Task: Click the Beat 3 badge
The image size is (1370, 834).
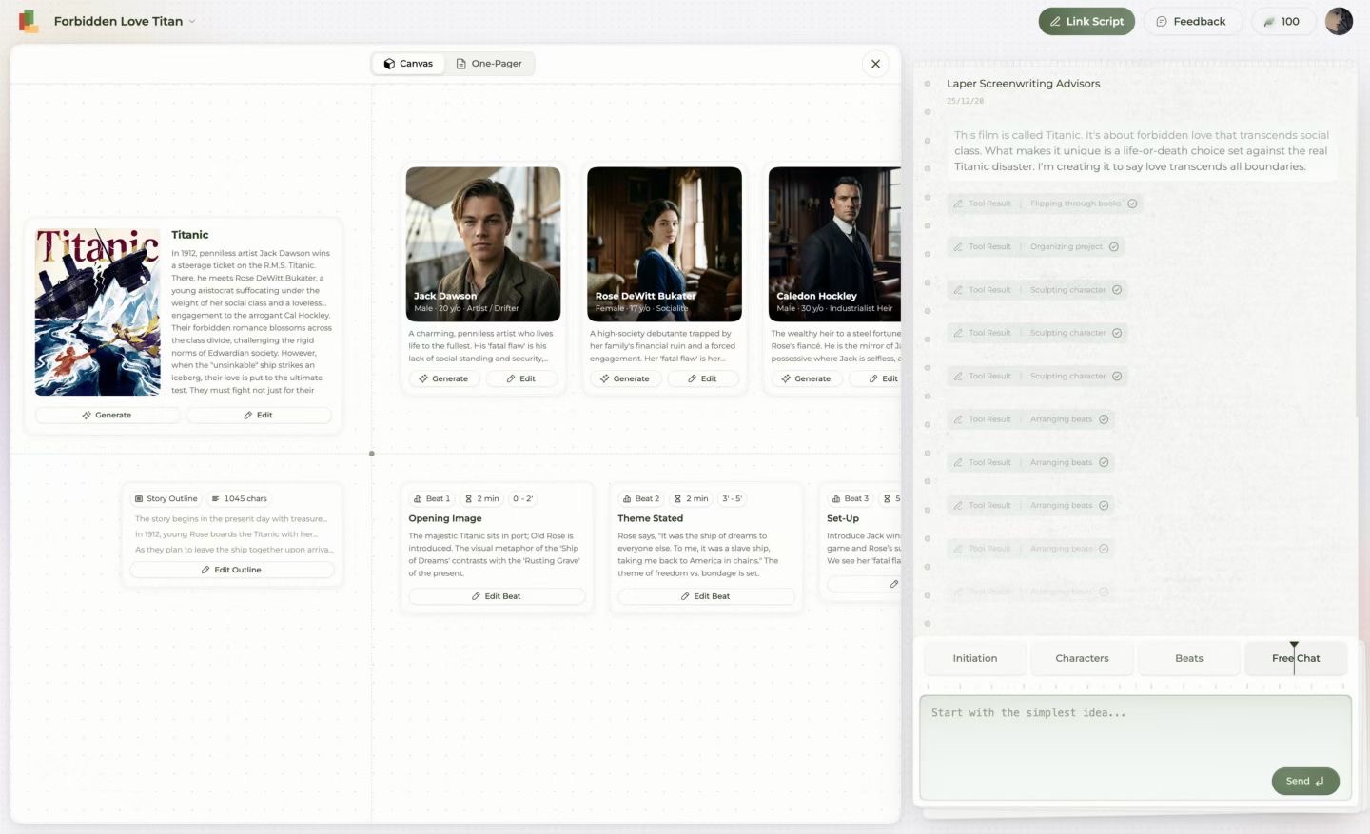Action: [851, 498]
